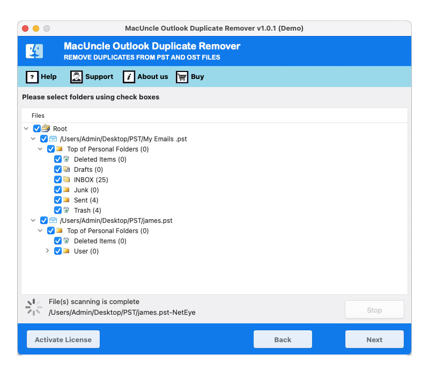Click the Trash bin icon
This screenshot has height=376, width=429.
tap(66, 210)
